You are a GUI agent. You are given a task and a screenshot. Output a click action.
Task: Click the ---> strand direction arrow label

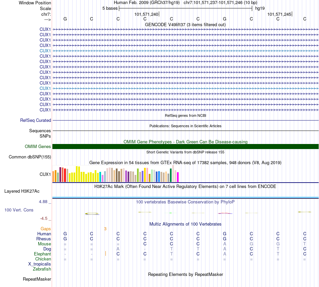coord(47,19)
